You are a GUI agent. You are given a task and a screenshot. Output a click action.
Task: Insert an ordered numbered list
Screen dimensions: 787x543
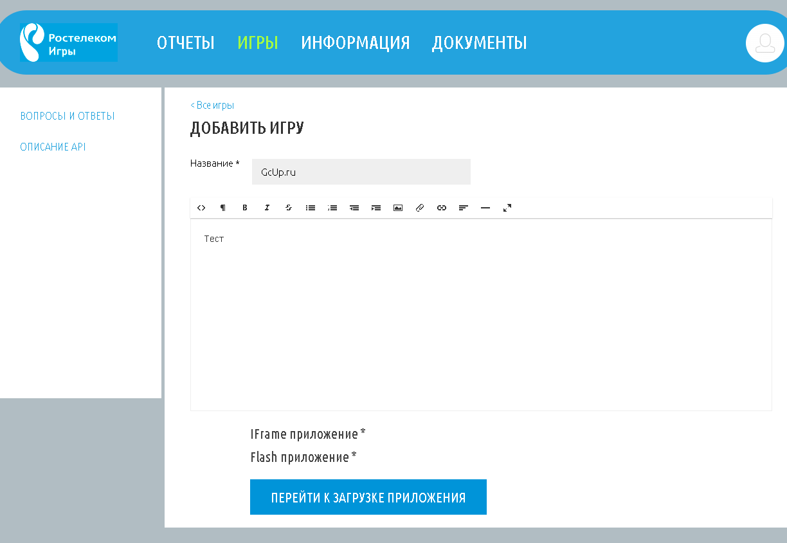(332, 208)
